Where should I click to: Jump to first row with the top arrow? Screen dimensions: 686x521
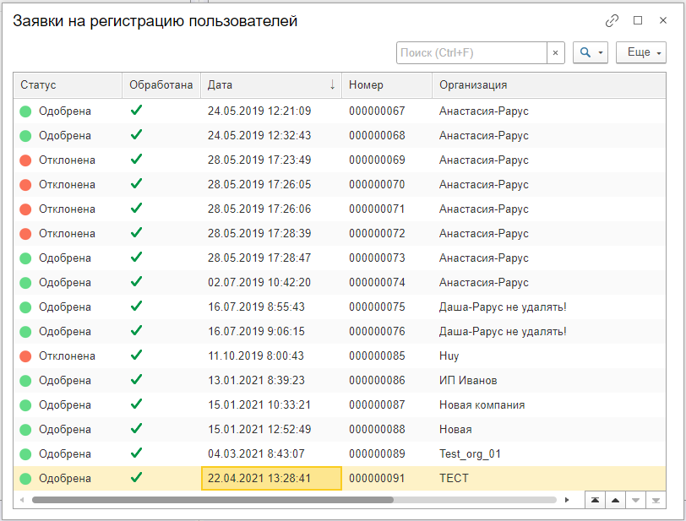[595, 500]
